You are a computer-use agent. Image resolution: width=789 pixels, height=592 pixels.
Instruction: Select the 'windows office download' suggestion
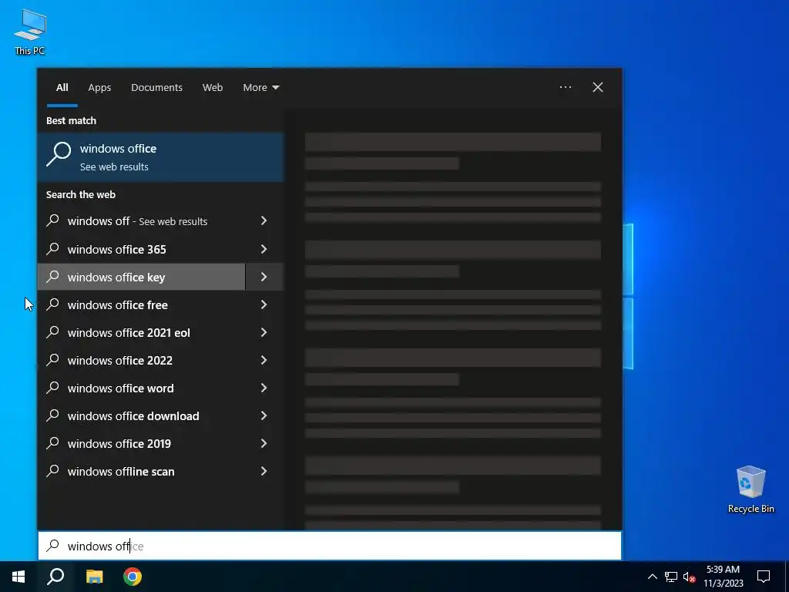[142, 415]
